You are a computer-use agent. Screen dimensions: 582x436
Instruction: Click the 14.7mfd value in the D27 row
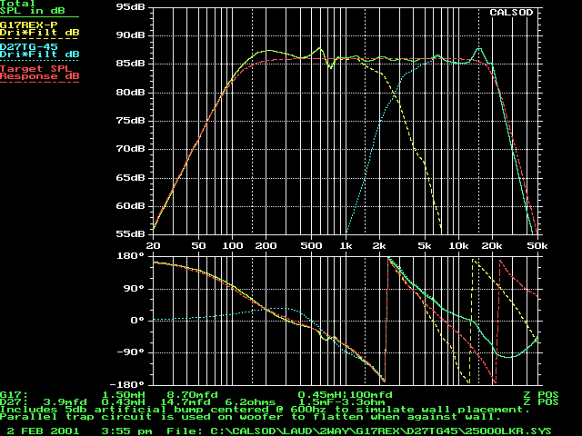coord(182,402)
